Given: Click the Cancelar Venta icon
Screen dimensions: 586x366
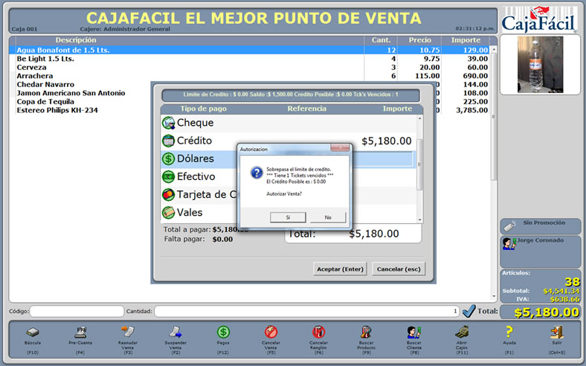Looking at the screenshot, I should (271, 332).
